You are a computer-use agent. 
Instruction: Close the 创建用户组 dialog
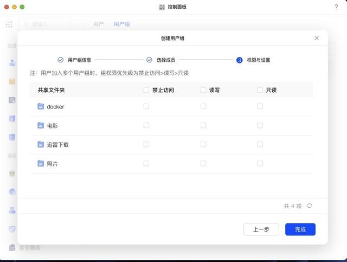pos(317,38)
